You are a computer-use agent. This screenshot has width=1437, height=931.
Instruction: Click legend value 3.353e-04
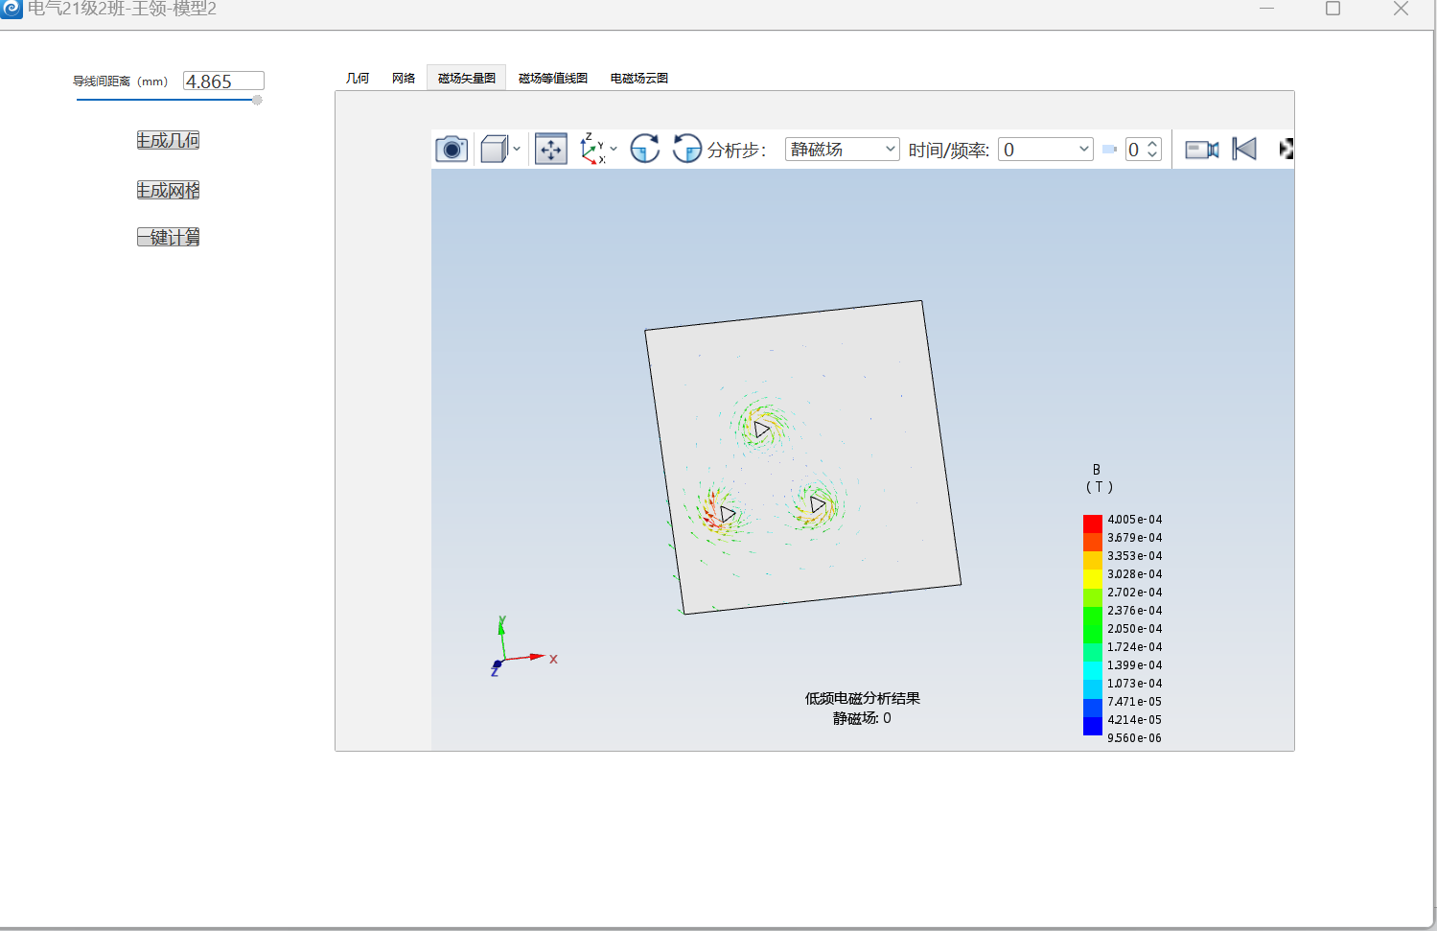(1135, 556)
